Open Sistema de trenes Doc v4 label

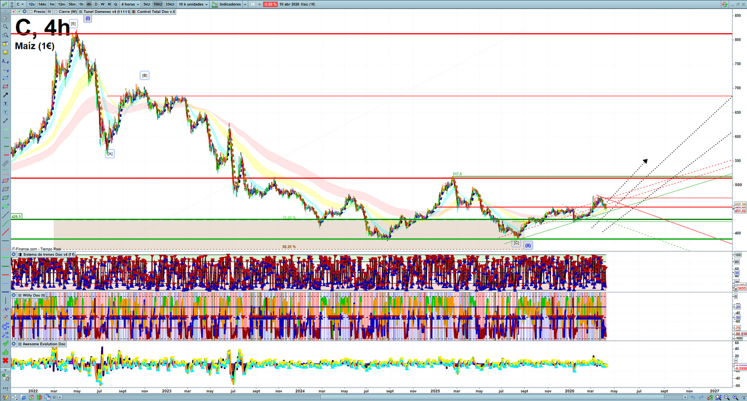[49, 255]
